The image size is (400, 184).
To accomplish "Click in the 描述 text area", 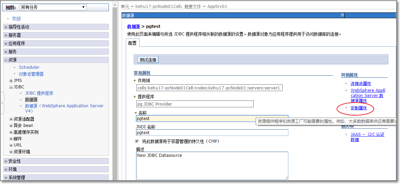I will point(212,165).
